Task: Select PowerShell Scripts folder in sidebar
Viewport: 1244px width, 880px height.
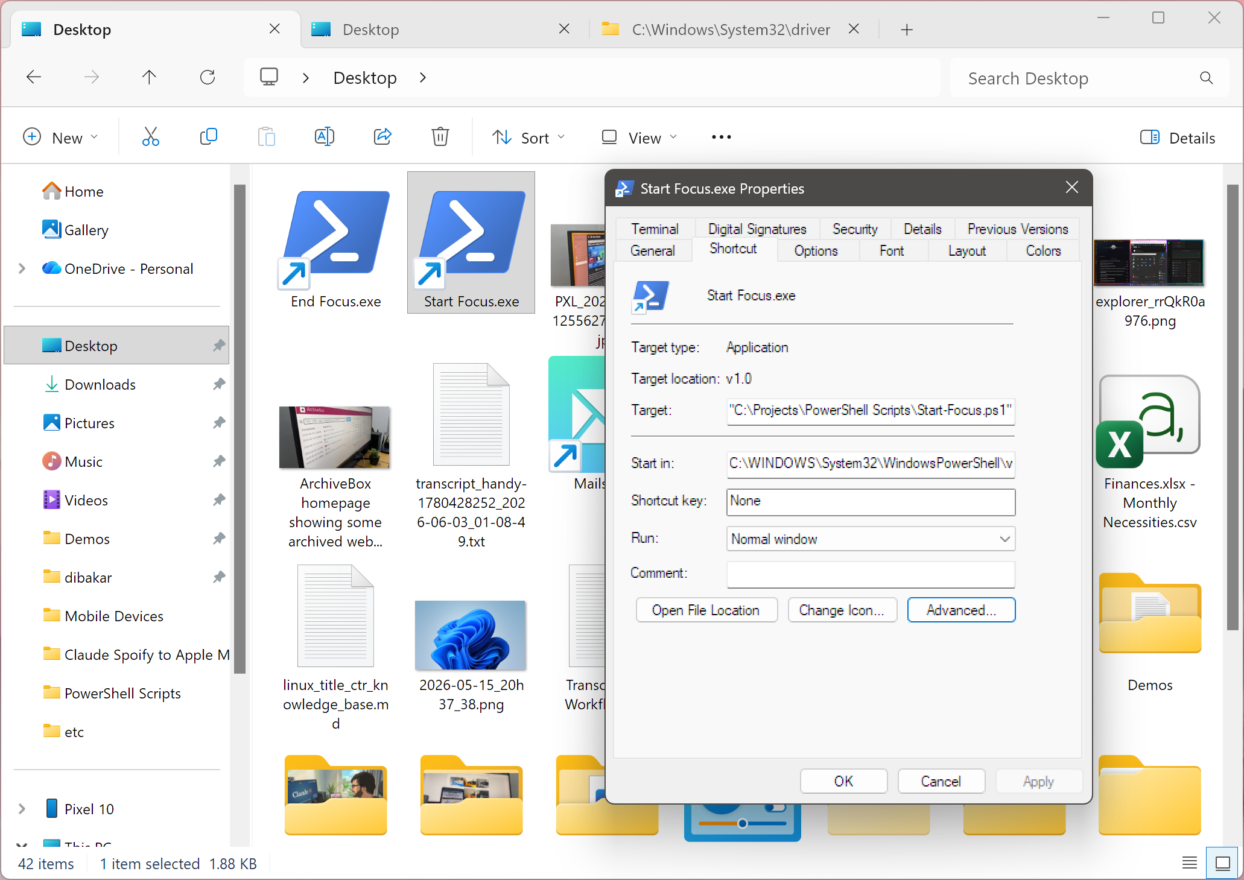Action: (x=116, y=693)
